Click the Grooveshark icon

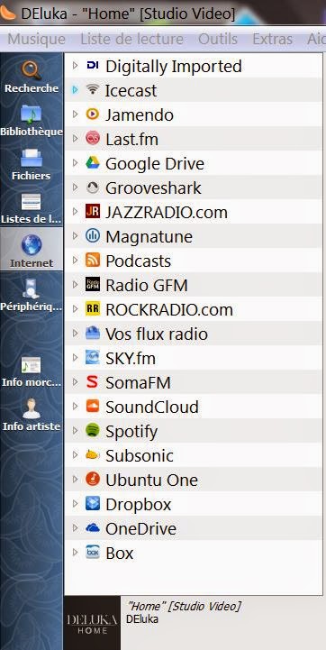[x=93, y=188]
